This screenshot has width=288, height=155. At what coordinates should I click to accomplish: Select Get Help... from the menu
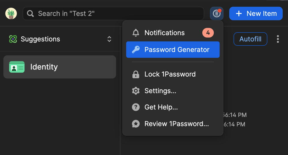pos(161,107)
